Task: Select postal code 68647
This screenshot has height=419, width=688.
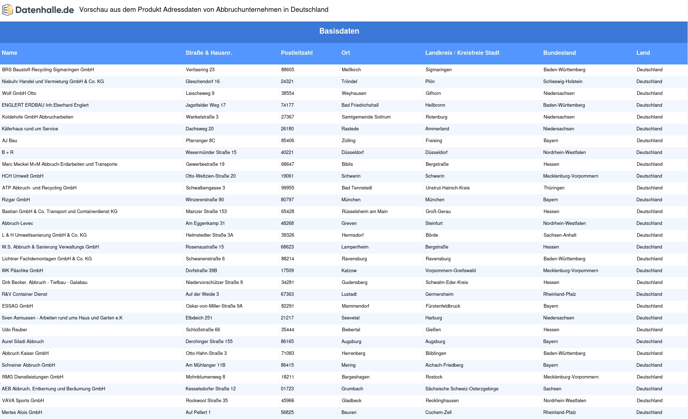Action: point(288,164)
